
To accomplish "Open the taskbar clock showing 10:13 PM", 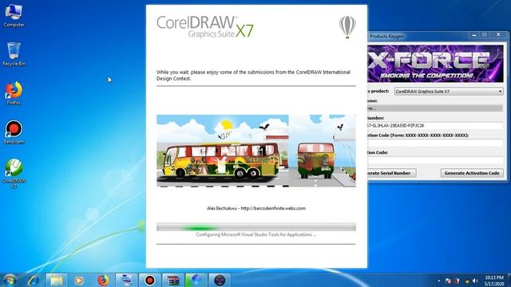I will (494, 281).
